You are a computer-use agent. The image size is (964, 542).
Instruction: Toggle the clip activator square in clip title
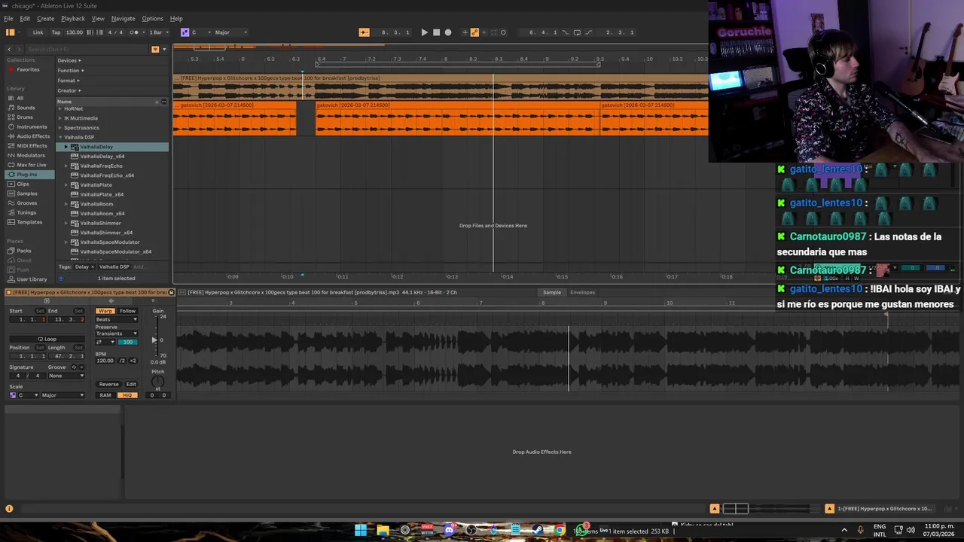click(8, 292)
